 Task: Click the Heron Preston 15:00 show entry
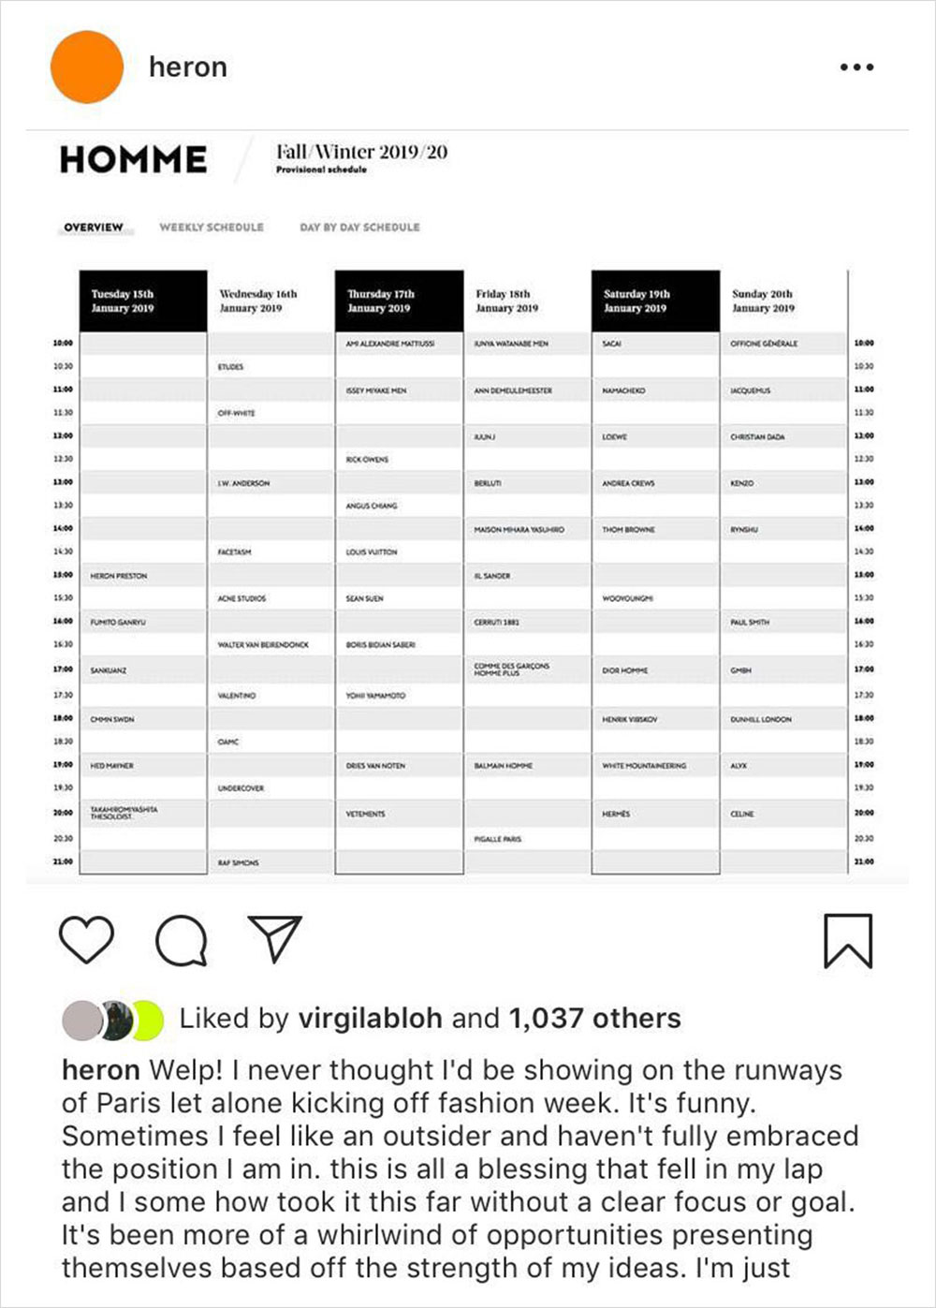click(x=119, y=576)
